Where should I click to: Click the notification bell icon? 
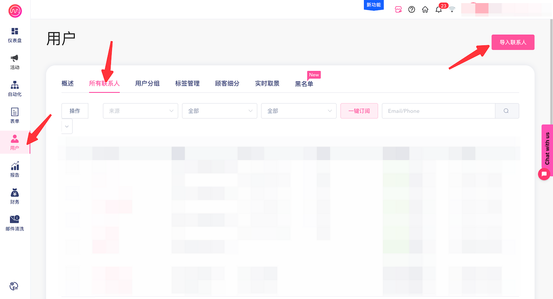(439, 10)
